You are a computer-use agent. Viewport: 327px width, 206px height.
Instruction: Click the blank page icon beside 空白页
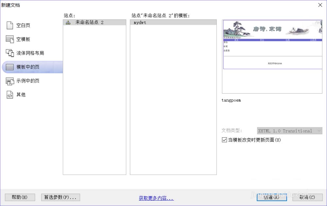tap(10, 25)
